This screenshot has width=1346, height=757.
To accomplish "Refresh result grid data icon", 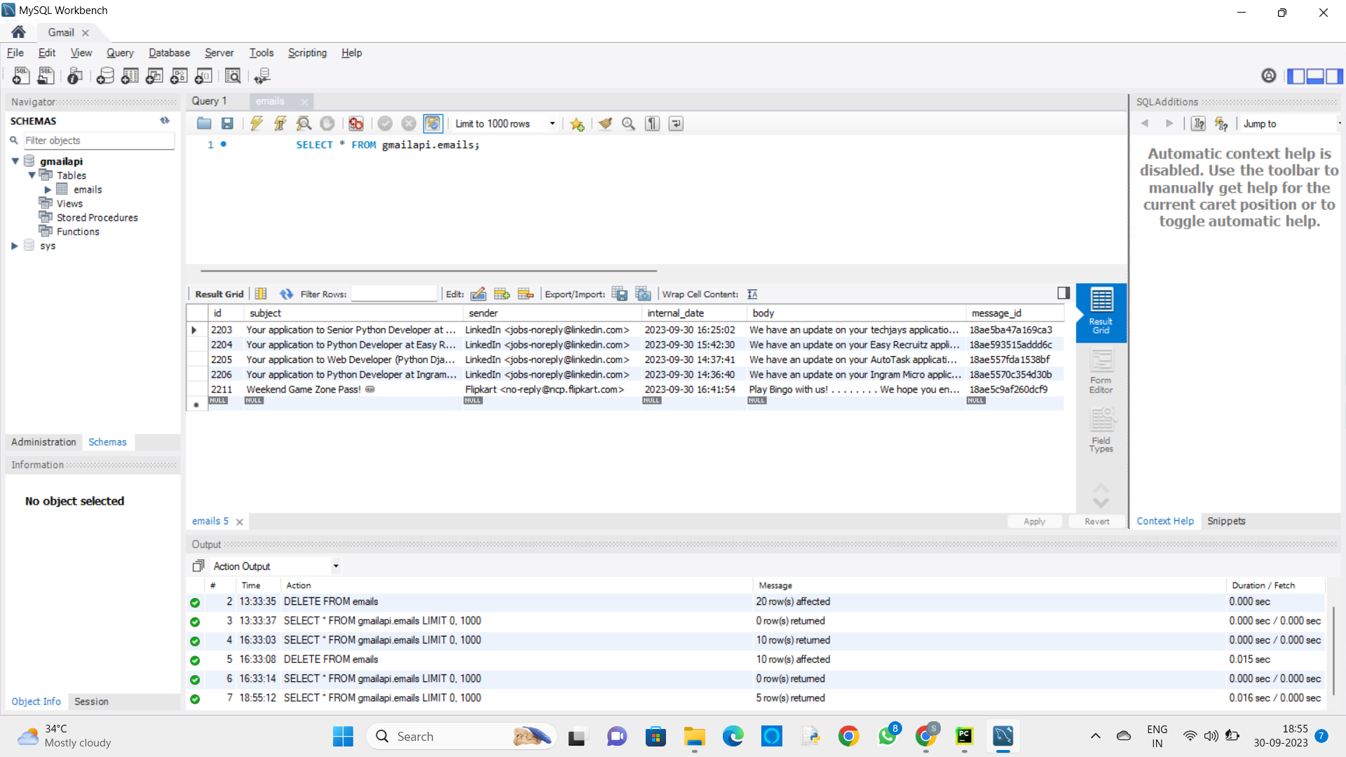I will pyautogui.click(x=286, y=294).
